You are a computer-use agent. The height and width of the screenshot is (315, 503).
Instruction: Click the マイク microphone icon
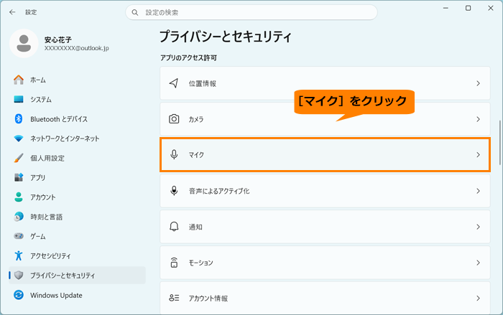[174, 155]
